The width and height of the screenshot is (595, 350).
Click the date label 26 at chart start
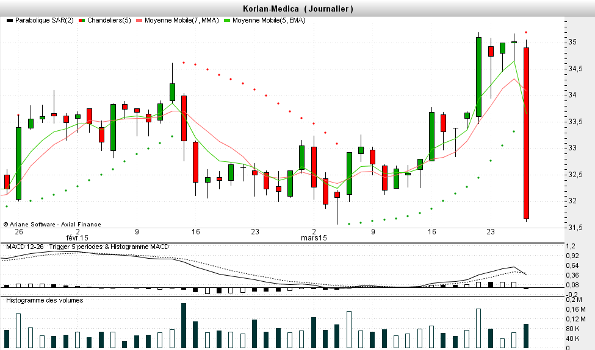click(x=18, y=231)
